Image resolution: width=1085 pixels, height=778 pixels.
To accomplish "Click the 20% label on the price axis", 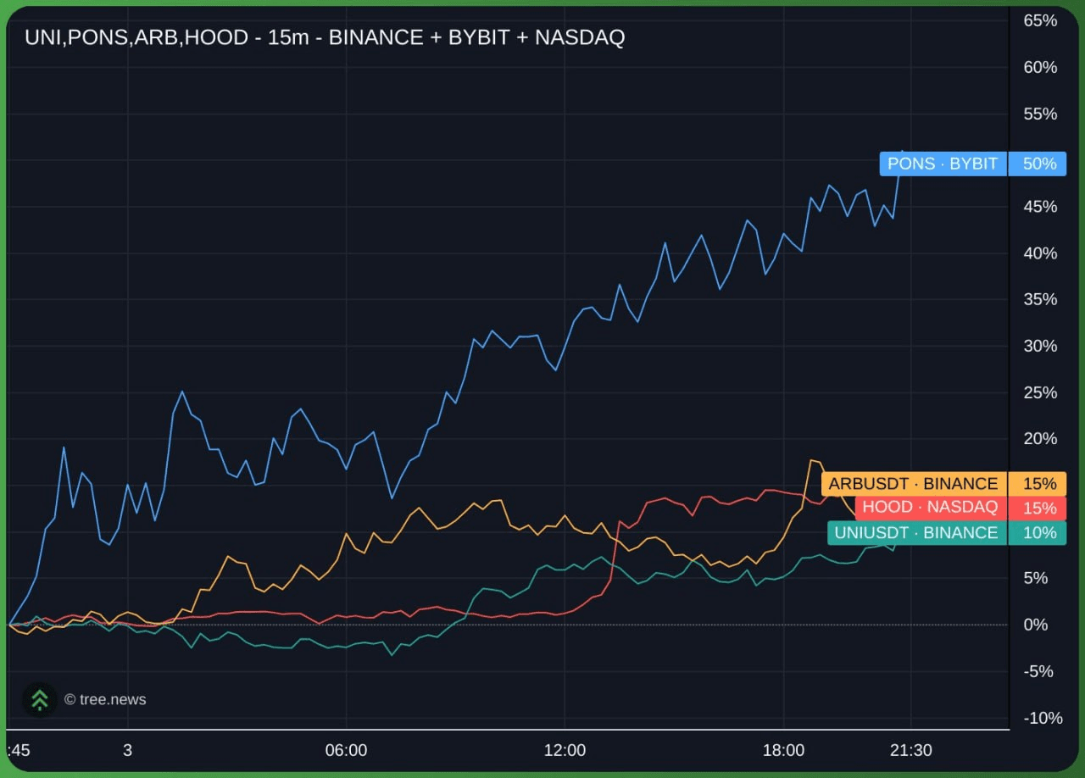I will tap(1040, 438).
